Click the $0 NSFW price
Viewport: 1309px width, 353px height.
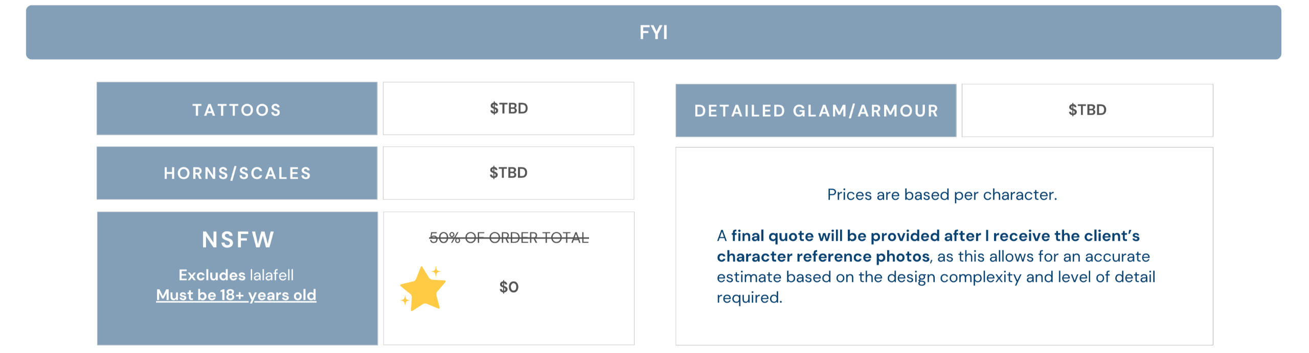509,287
